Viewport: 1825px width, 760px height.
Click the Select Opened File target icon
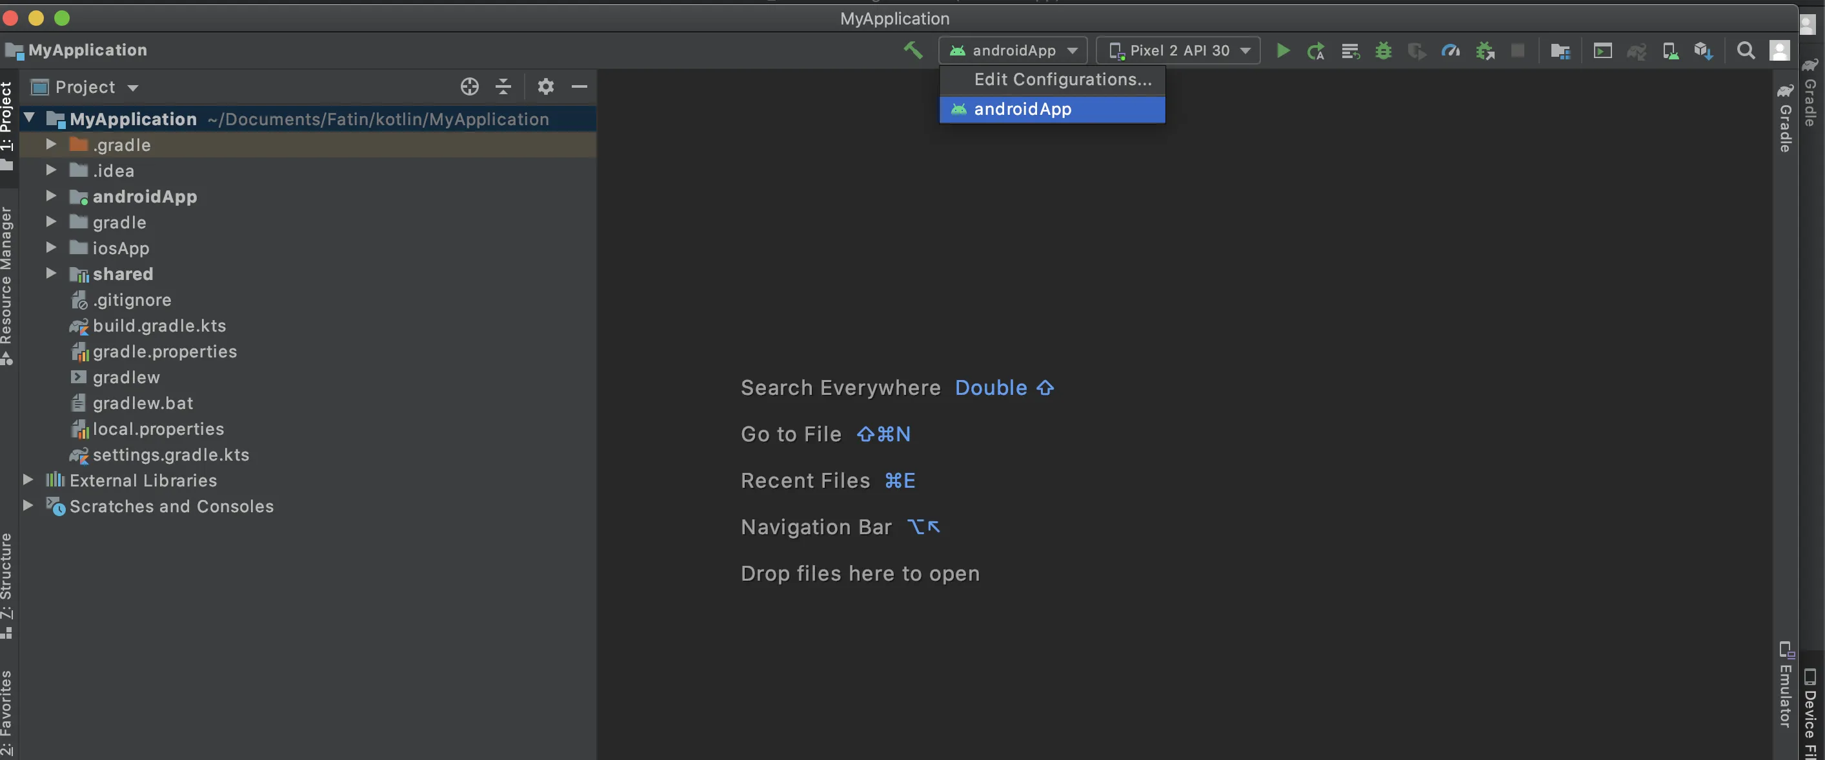pyautogui.click(x=469, y=86)
